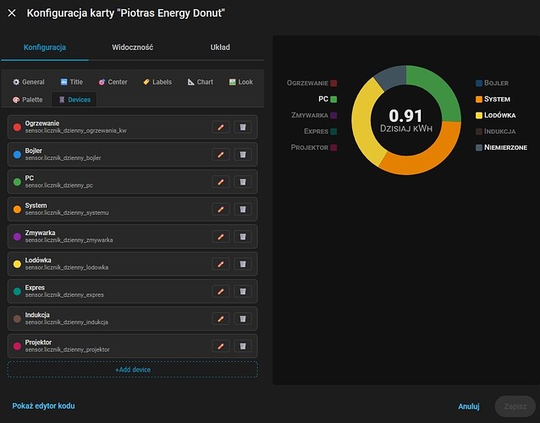Edit the Expres device entry
Viewport: 540px width, 423px height.
click(x=221, y=291)
